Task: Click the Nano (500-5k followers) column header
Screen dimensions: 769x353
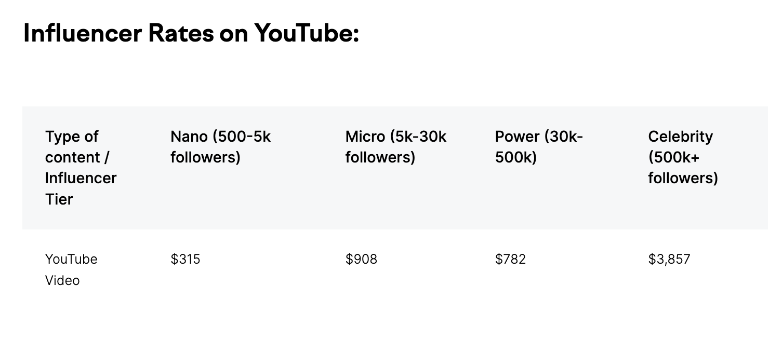Action: coord(220,146)
